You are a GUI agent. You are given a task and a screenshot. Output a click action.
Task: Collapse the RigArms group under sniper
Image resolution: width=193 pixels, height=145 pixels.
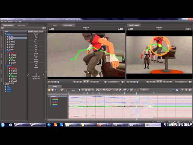point(6,65)
